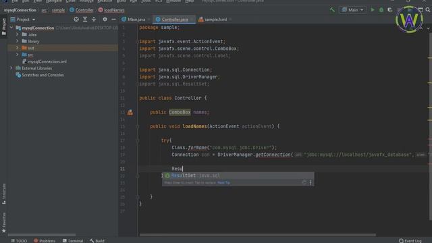Open Search Everywhere magnifier icon

click(x=428, y=10)
